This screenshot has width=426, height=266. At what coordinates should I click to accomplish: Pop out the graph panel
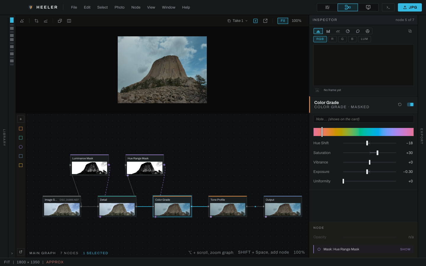coord(21,252)
